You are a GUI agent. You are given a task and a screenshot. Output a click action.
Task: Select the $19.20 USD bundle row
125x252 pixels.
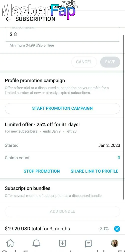[63, 229]
